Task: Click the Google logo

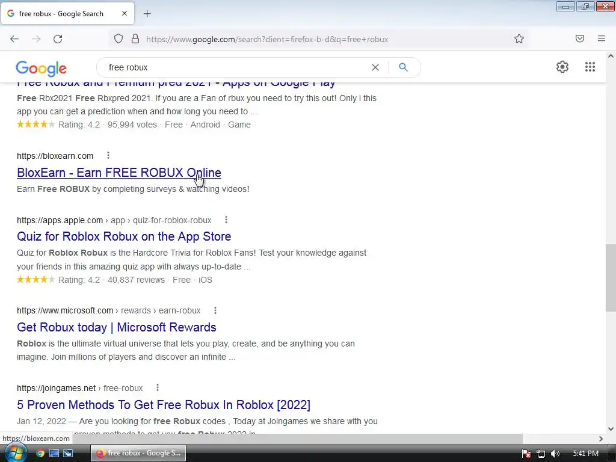Action: click(x=42, y=69)
